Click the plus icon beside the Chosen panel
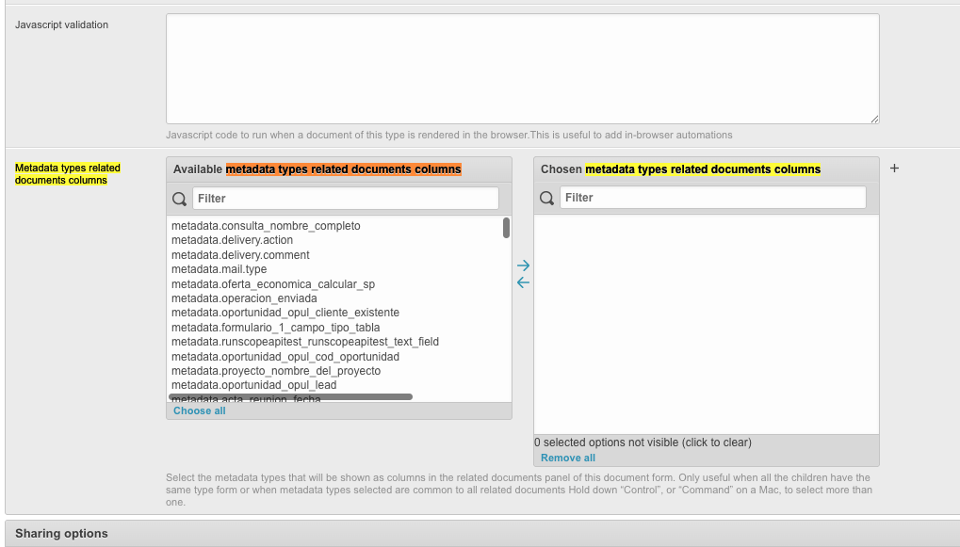Image resolution: width=960 pixels, height=547 pixels. (893, 168)
